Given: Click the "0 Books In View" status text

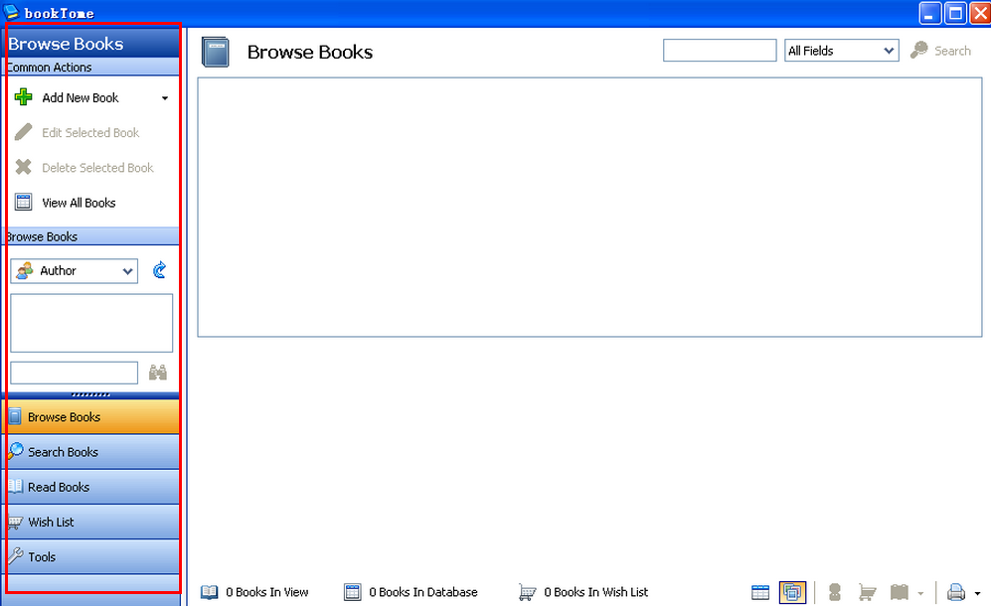Looking at the screenshot, I should [267, 592].
